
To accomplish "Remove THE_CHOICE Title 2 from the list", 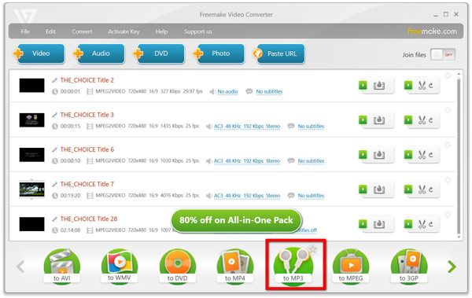I will click(x=448, y=75).
